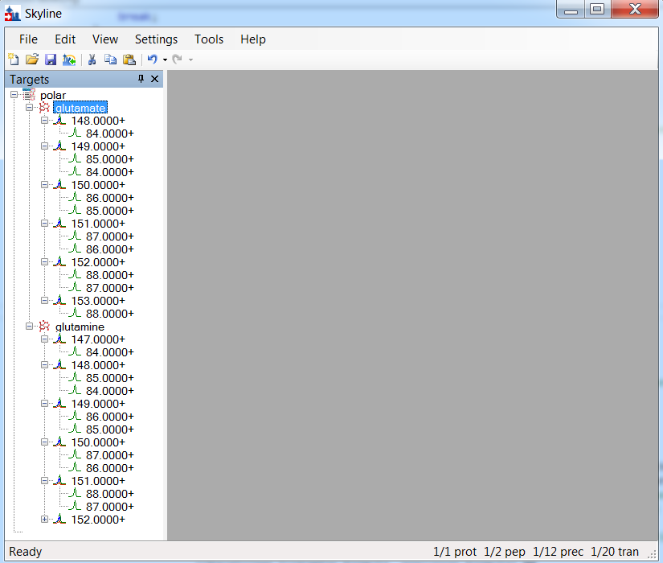Open the Tools menu

point(209,39)
